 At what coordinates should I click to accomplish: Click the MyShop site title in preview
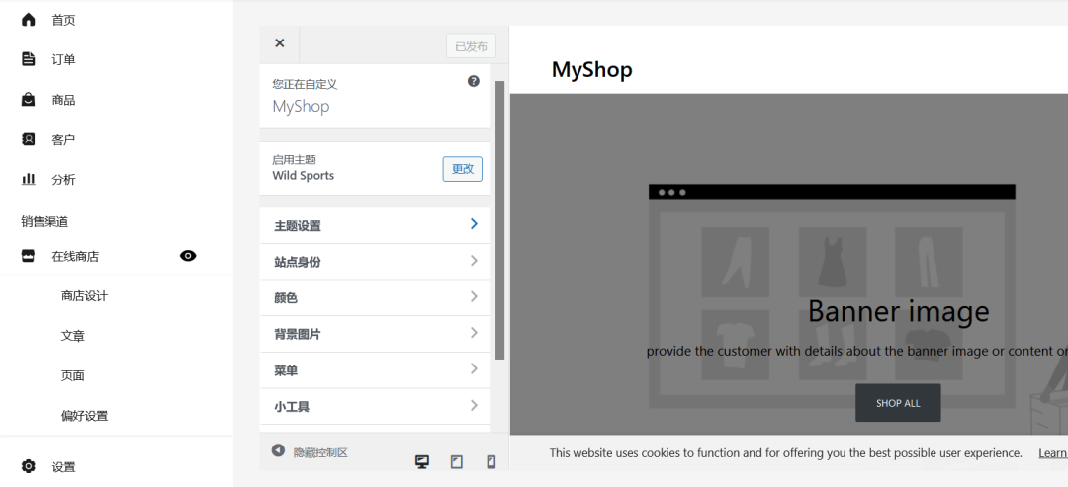[x=592, y=69]
